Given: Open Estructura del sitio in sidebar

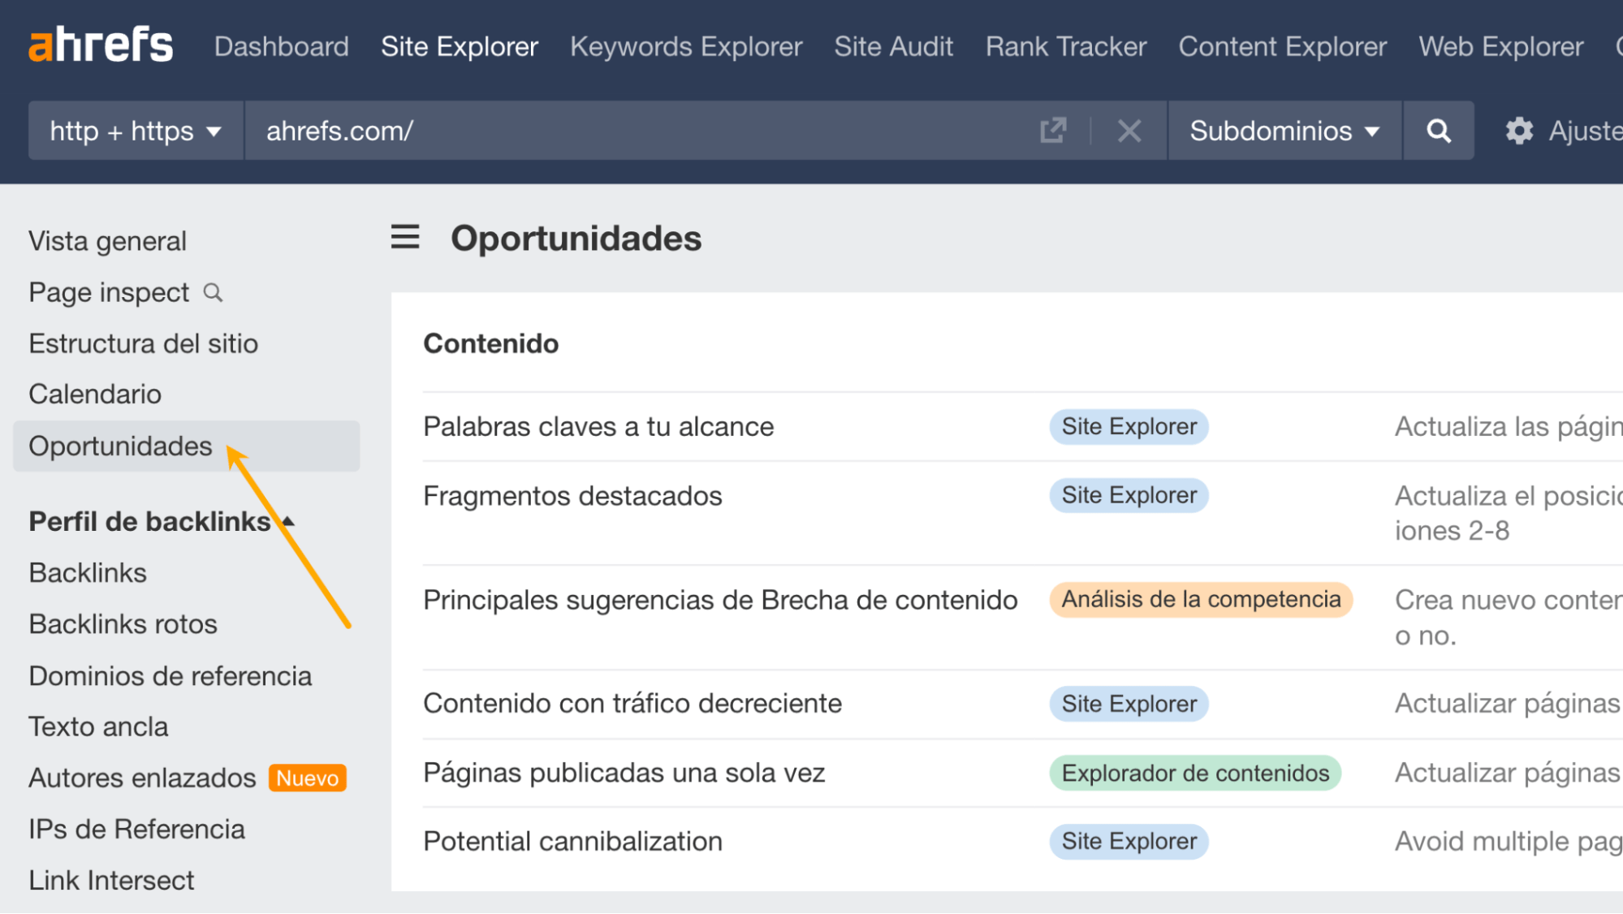Looking at the screenshot, I should [x=143, y=343].
